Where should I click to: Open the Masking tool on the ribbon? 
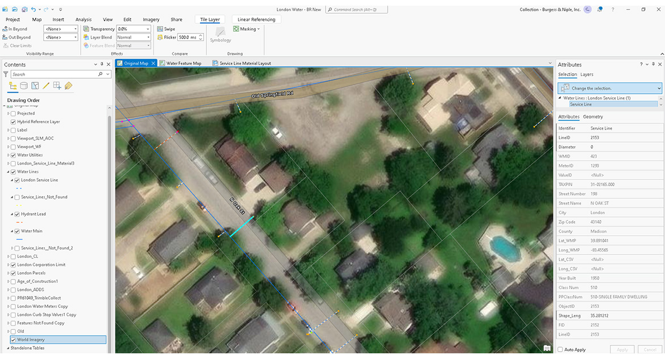pyautogui.click(x=246, y=28)
